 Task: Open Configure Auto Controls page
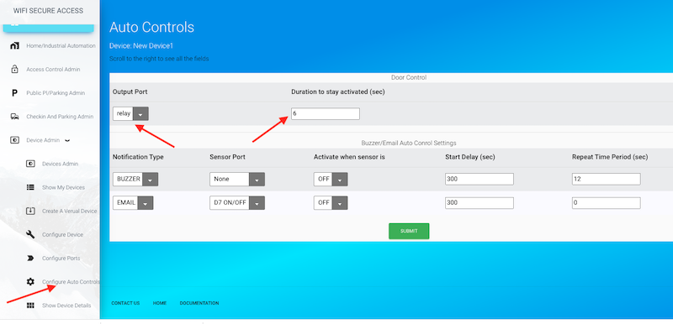(x=71, y=282)
